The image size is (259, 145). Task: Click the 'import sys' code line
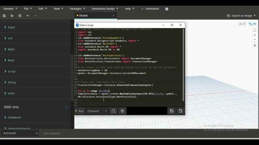(x=85, y=32)
